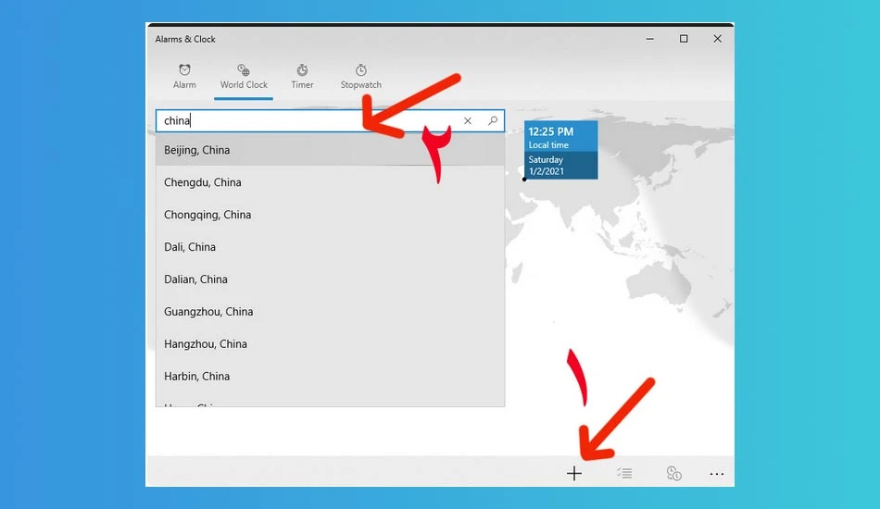Go to the Stopwatch tab

point(361,77)
